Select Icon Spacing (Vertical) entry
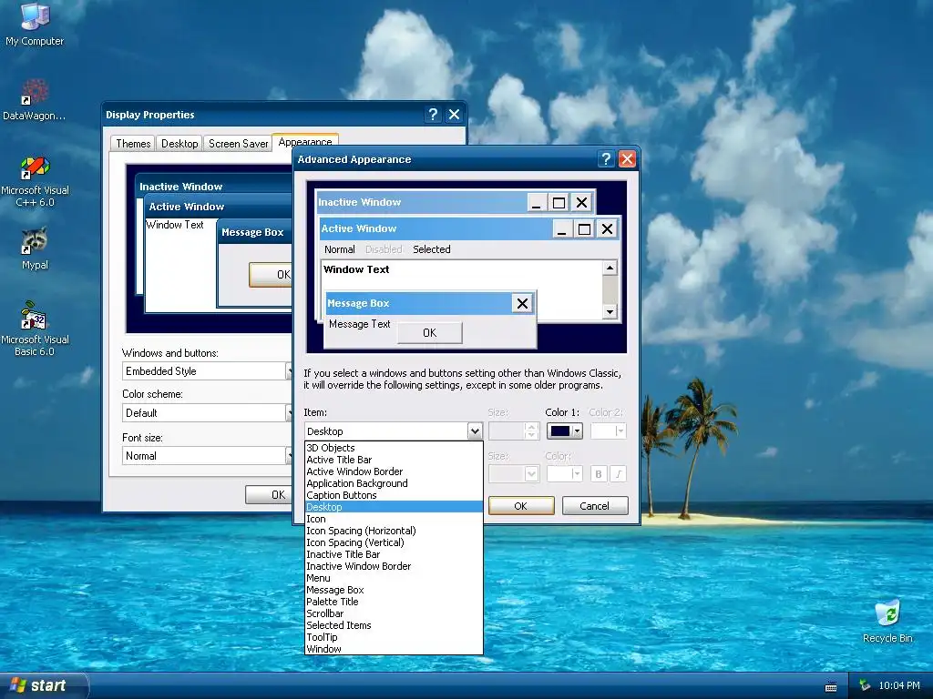Image resolution: width=933 pixels, height=699 pixels. click(x=394, y=542)
